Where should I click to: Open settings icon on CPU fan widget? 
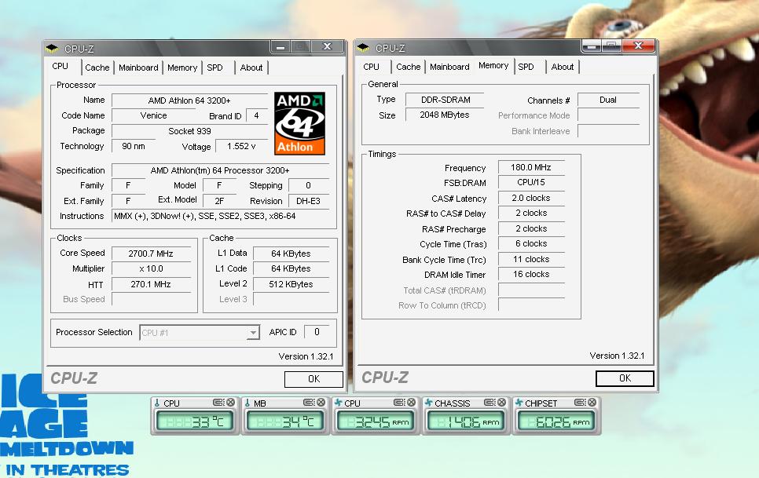[399, 403]
